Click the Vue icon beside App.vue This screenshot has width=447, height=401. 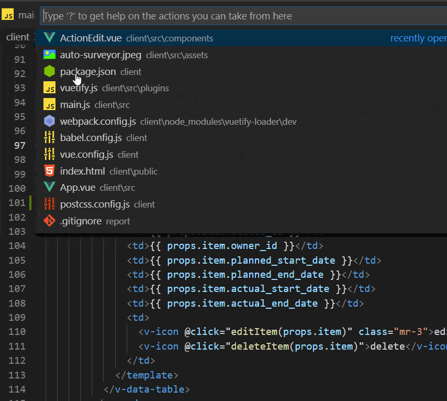50,188
